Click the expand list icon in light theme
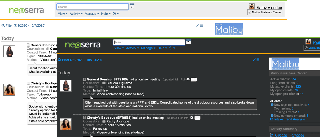Image resolution: width=320 pixels, height=137 pixels. click(199, 25)
